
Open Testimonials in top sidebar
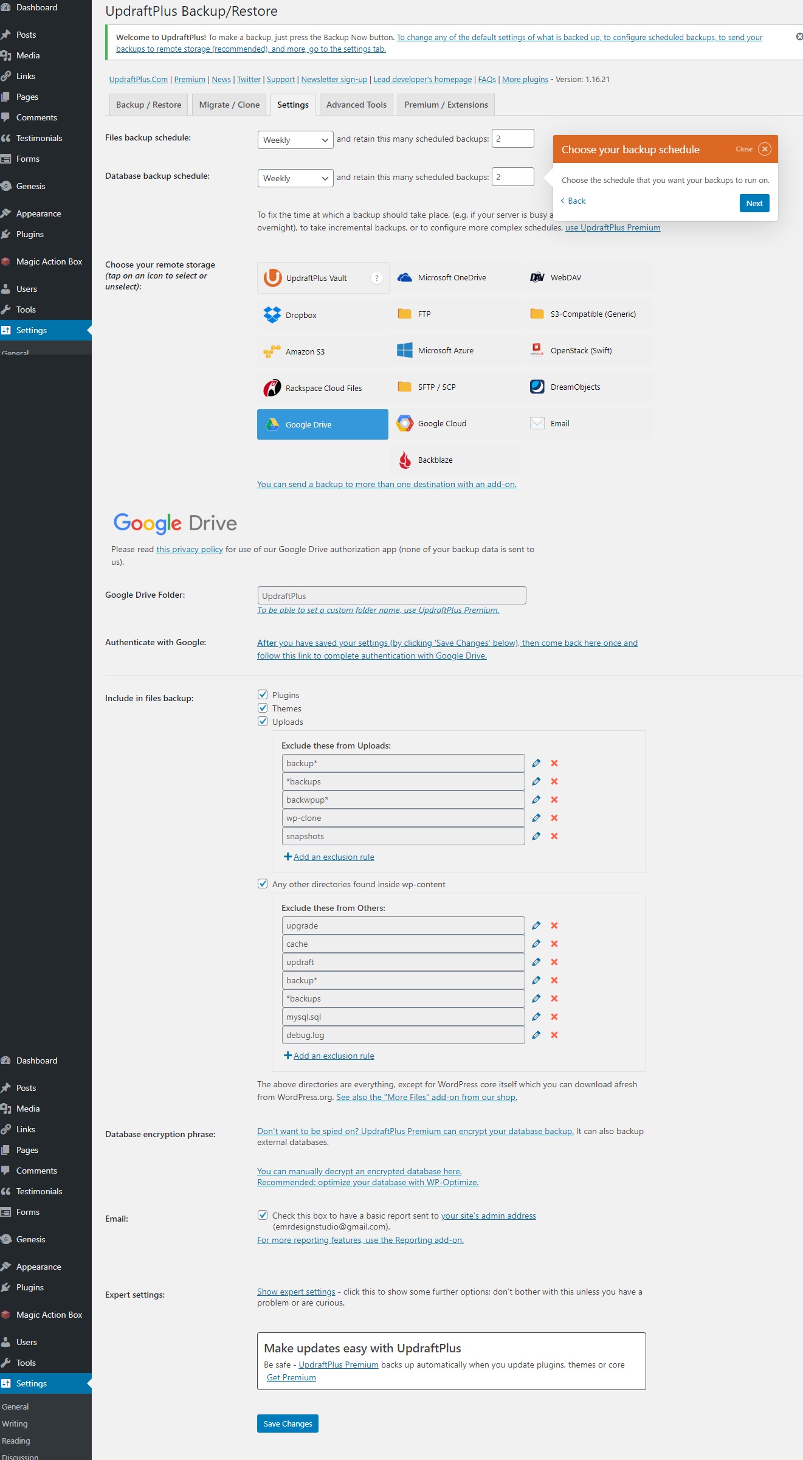point(46,138)
